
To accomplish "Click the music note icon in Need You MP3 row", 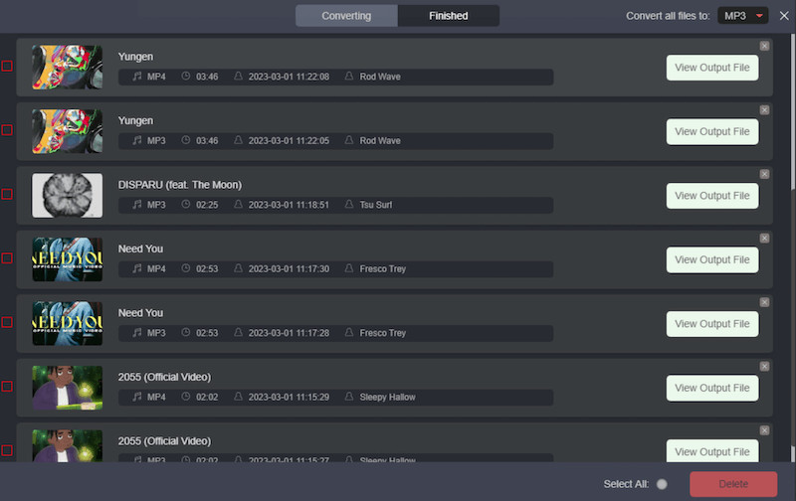I will 137,332.
